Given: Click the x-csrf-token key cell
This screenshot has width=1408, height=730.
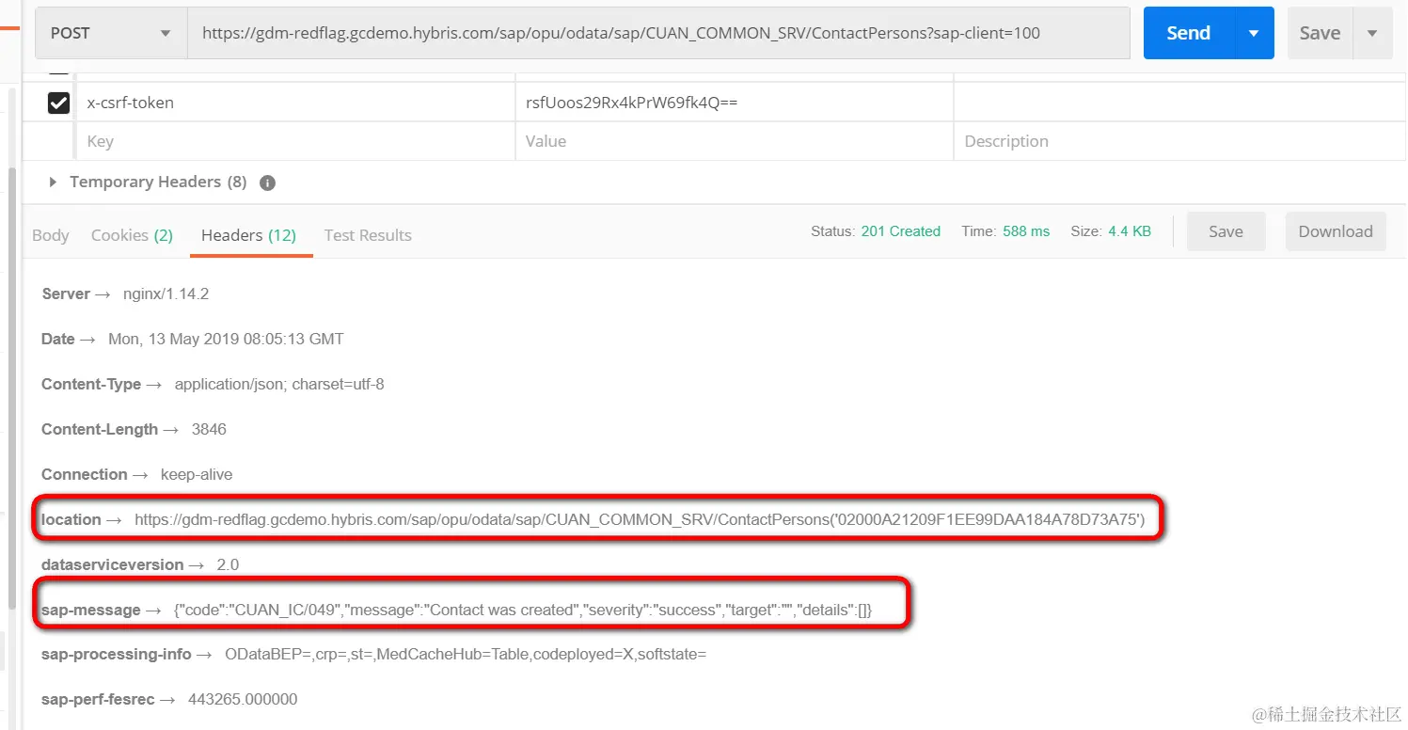Looking at the screenshot, I should point(295,103).
